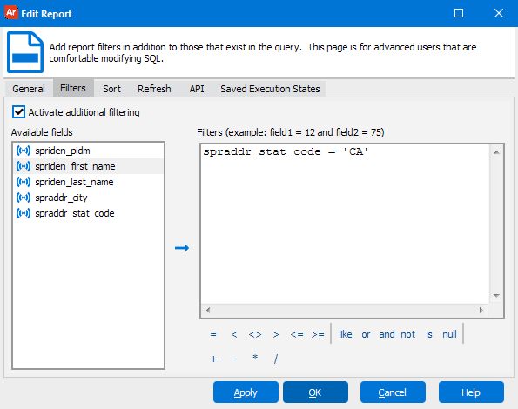
Task: Go to the API tab
Action: point(197,89)
